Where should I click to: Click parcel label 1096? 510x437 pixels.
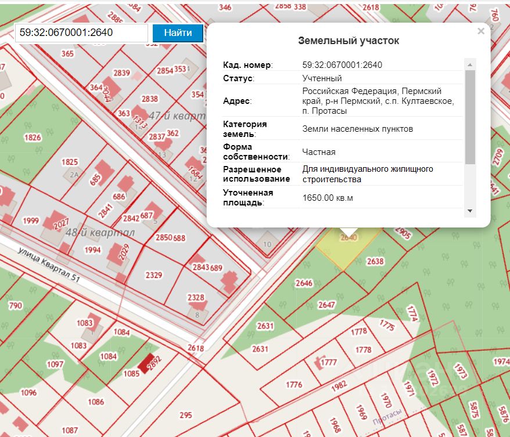28,392
